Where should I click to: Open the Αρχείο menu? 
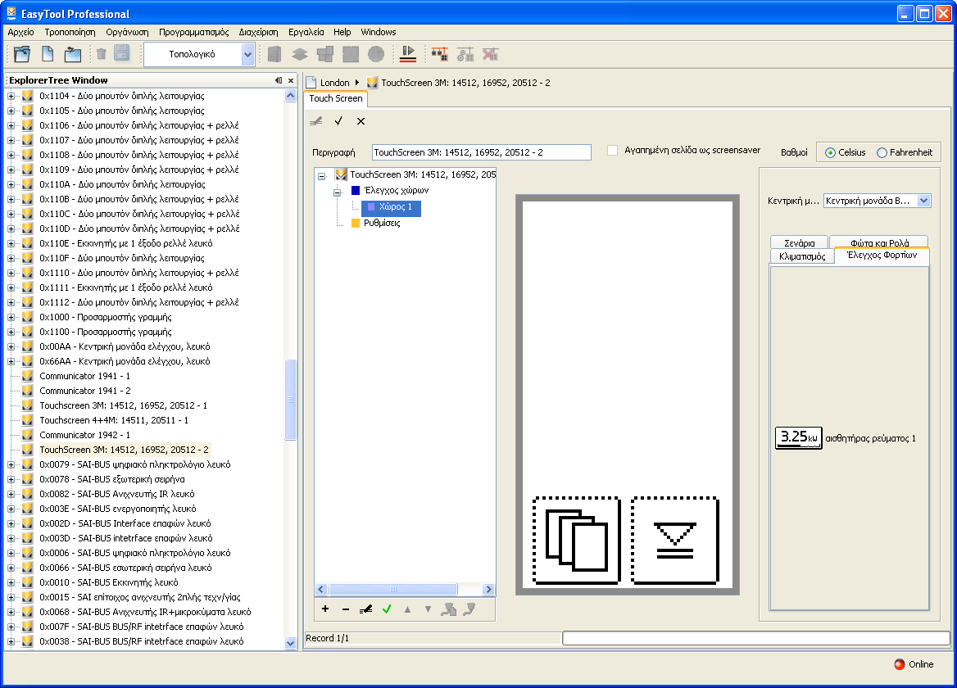pos(20,32)
